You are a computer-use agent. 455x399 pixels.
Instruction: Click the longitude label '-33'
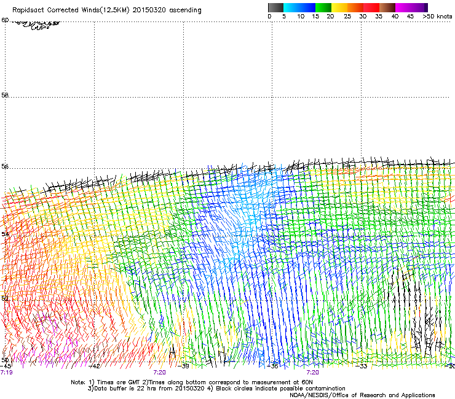point(362,366)
